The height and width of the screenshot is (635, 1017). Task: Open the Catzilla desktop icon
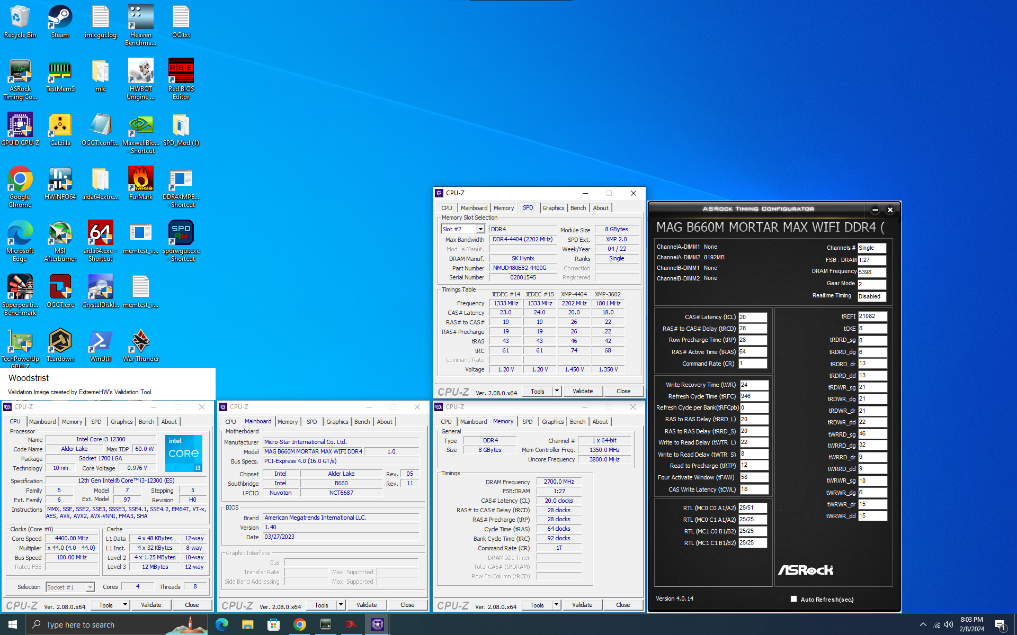coord(60,130)
